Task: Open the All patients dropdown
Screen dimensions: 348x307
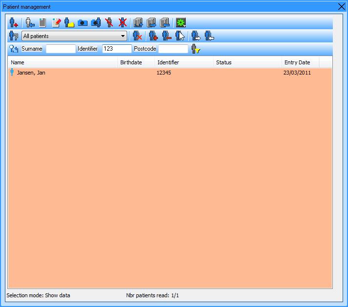Action: (74, 36)
